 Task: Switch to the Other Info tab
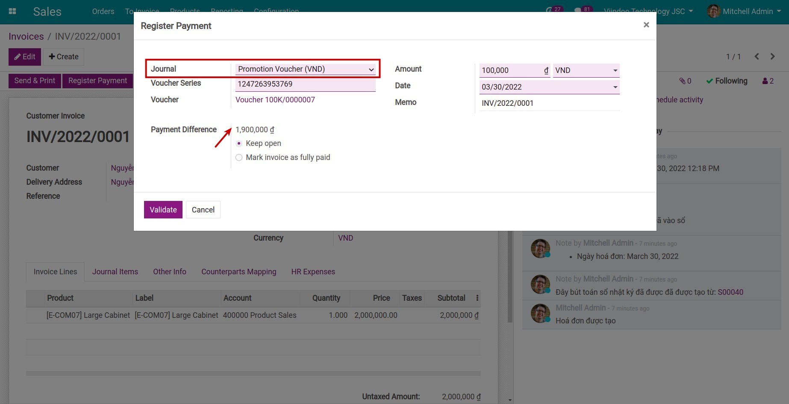pos(170,272)
